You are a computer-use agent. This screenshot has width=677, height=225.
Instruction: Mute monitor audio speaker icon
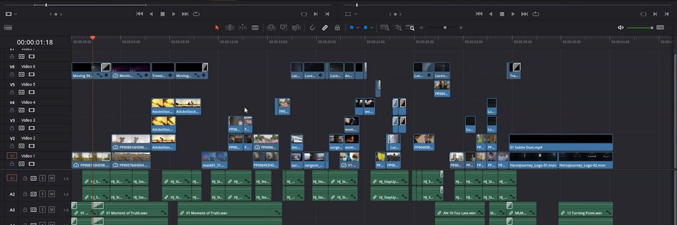point(621,27)
